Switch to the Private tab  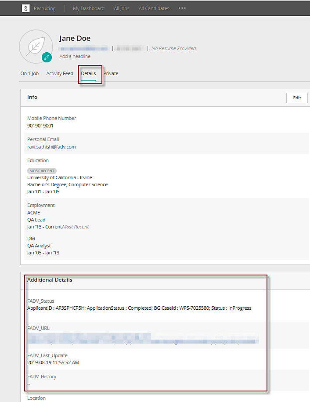click(x=111, y=73)
